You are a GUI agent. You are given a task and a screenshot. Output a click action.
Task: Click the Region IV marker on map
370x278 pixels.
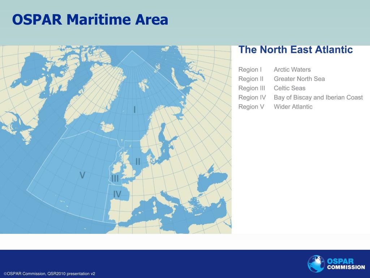117,194
